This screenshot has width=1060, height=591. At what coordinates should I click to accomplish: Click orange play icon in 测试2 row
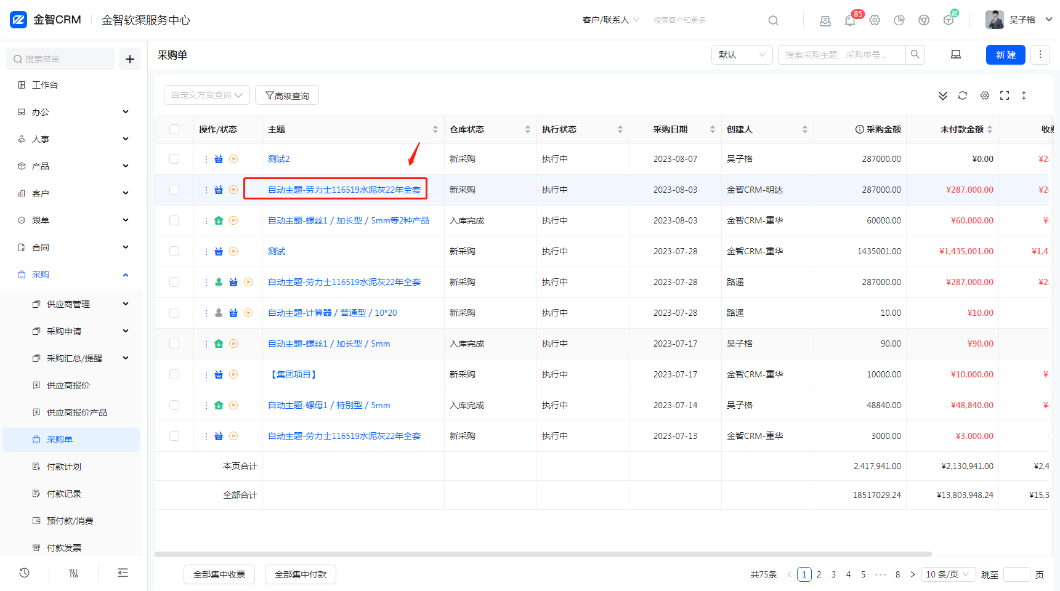pyautogui.click(x=233, y=159)
